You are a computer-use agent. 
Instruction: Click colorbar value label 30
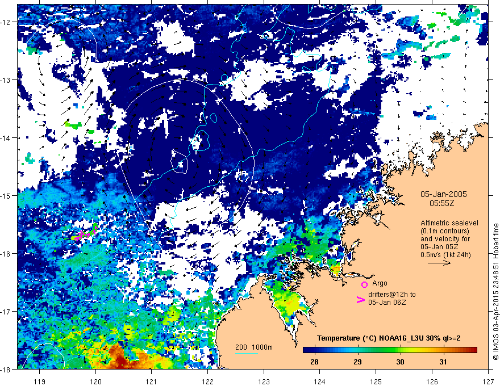click(x=400, y=362)
